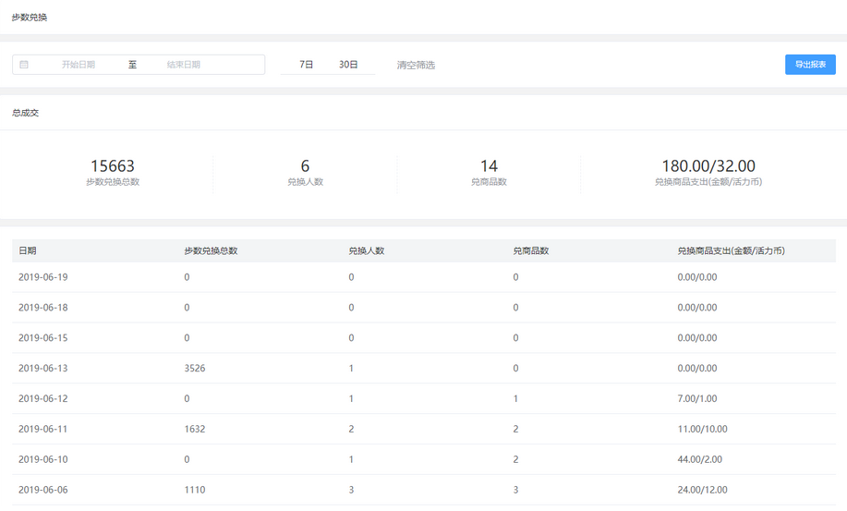Image resolution: width=847 pixels, height=511 pixels.
Task: Click the 15663 total steps statistic
Action: click(112, 166)
